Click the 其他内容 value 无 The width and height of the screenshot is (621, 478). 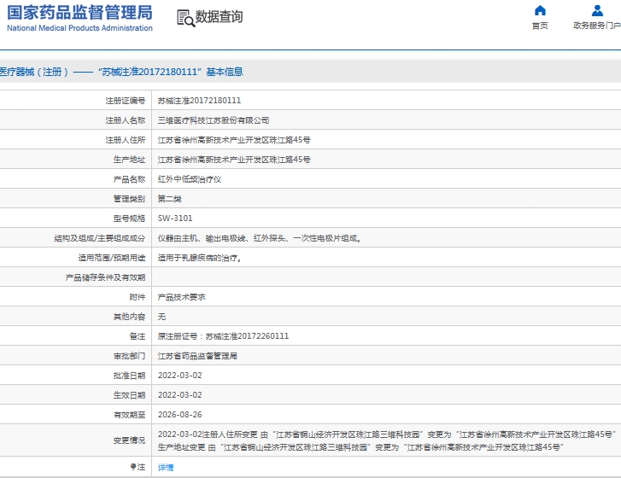click(161, 317)
